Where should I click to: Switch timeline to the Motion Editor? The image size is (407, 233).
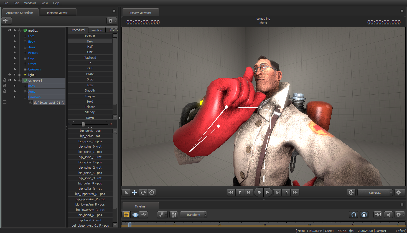pyautogui.click(x=135, y=215)
